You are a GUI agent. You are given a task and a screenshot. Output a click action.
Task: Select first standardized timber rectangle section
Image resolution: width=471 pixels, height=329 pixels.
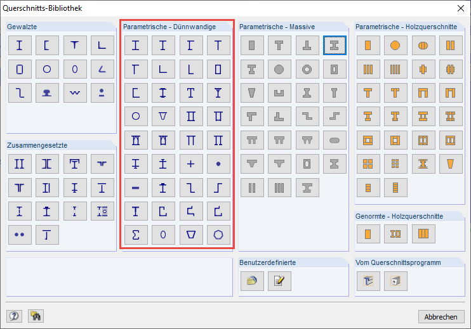point(367,235)
